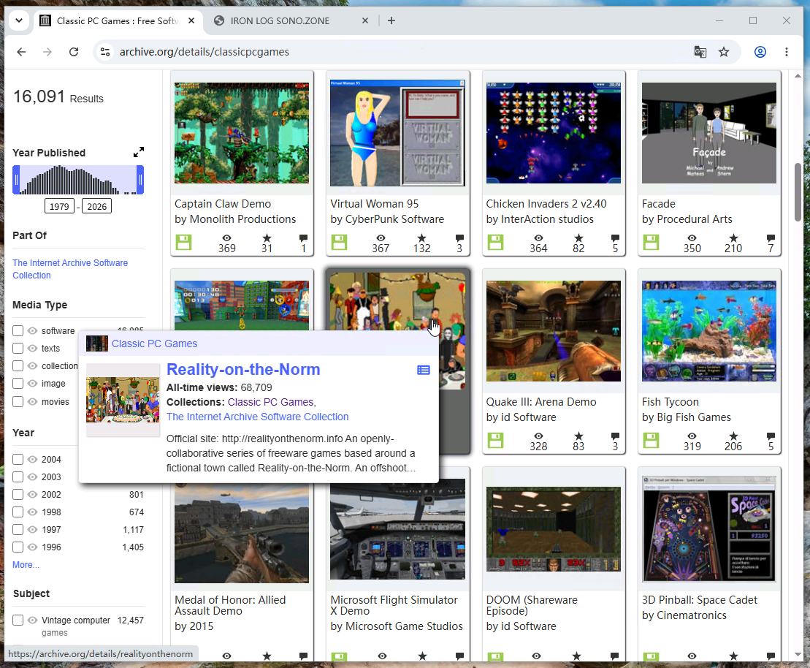Screen dimensions: 810x668
Task: Open the Chicken Invaders 2 v2.40 thumbnail
Action: 553,133
